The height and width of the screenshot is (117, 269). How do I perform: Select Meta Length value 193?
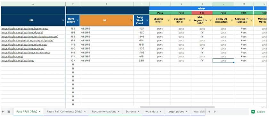click(73, 40)
